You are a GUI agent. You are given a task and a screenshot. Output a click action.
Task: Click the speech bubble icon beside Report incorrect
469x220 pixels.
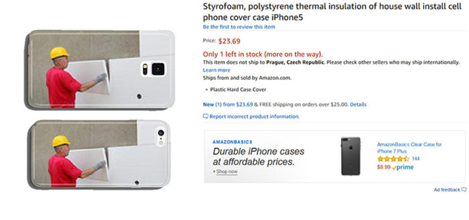(206, 116)
